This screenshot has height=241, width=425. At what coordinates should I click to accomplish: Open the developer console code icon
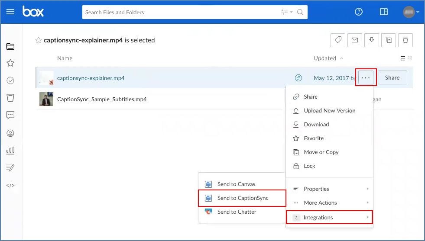11,185
